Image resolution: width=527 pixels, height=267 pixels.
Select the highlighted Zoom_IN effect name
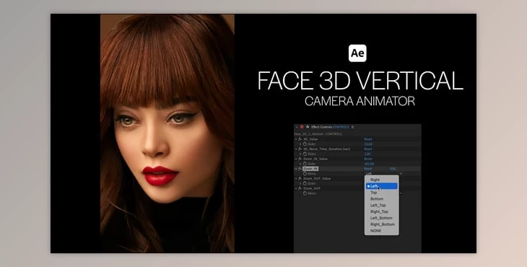click(310, 169)
